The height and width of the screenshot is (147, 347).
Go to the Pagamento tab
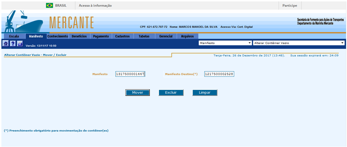coord(101,36)
